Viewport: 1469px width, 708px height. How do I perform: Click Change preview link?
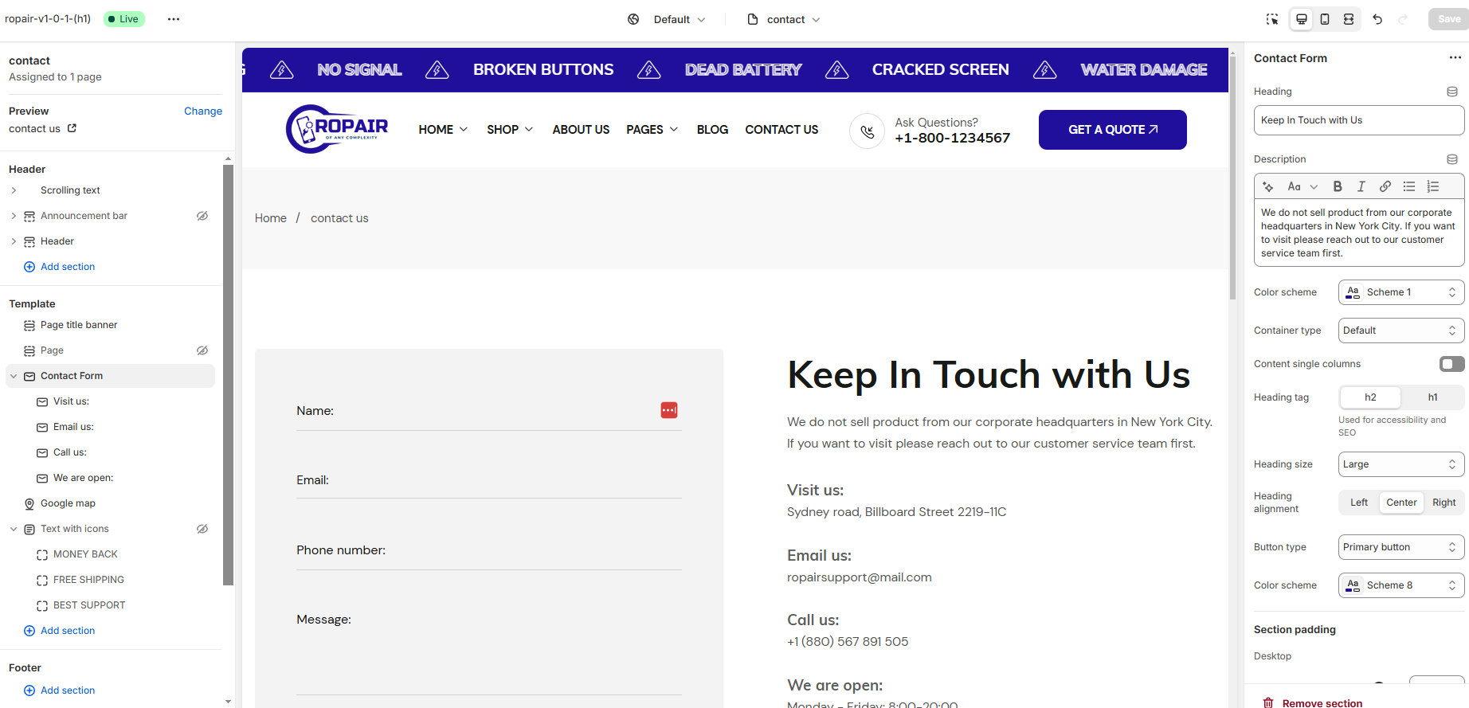tap(203, 111)
